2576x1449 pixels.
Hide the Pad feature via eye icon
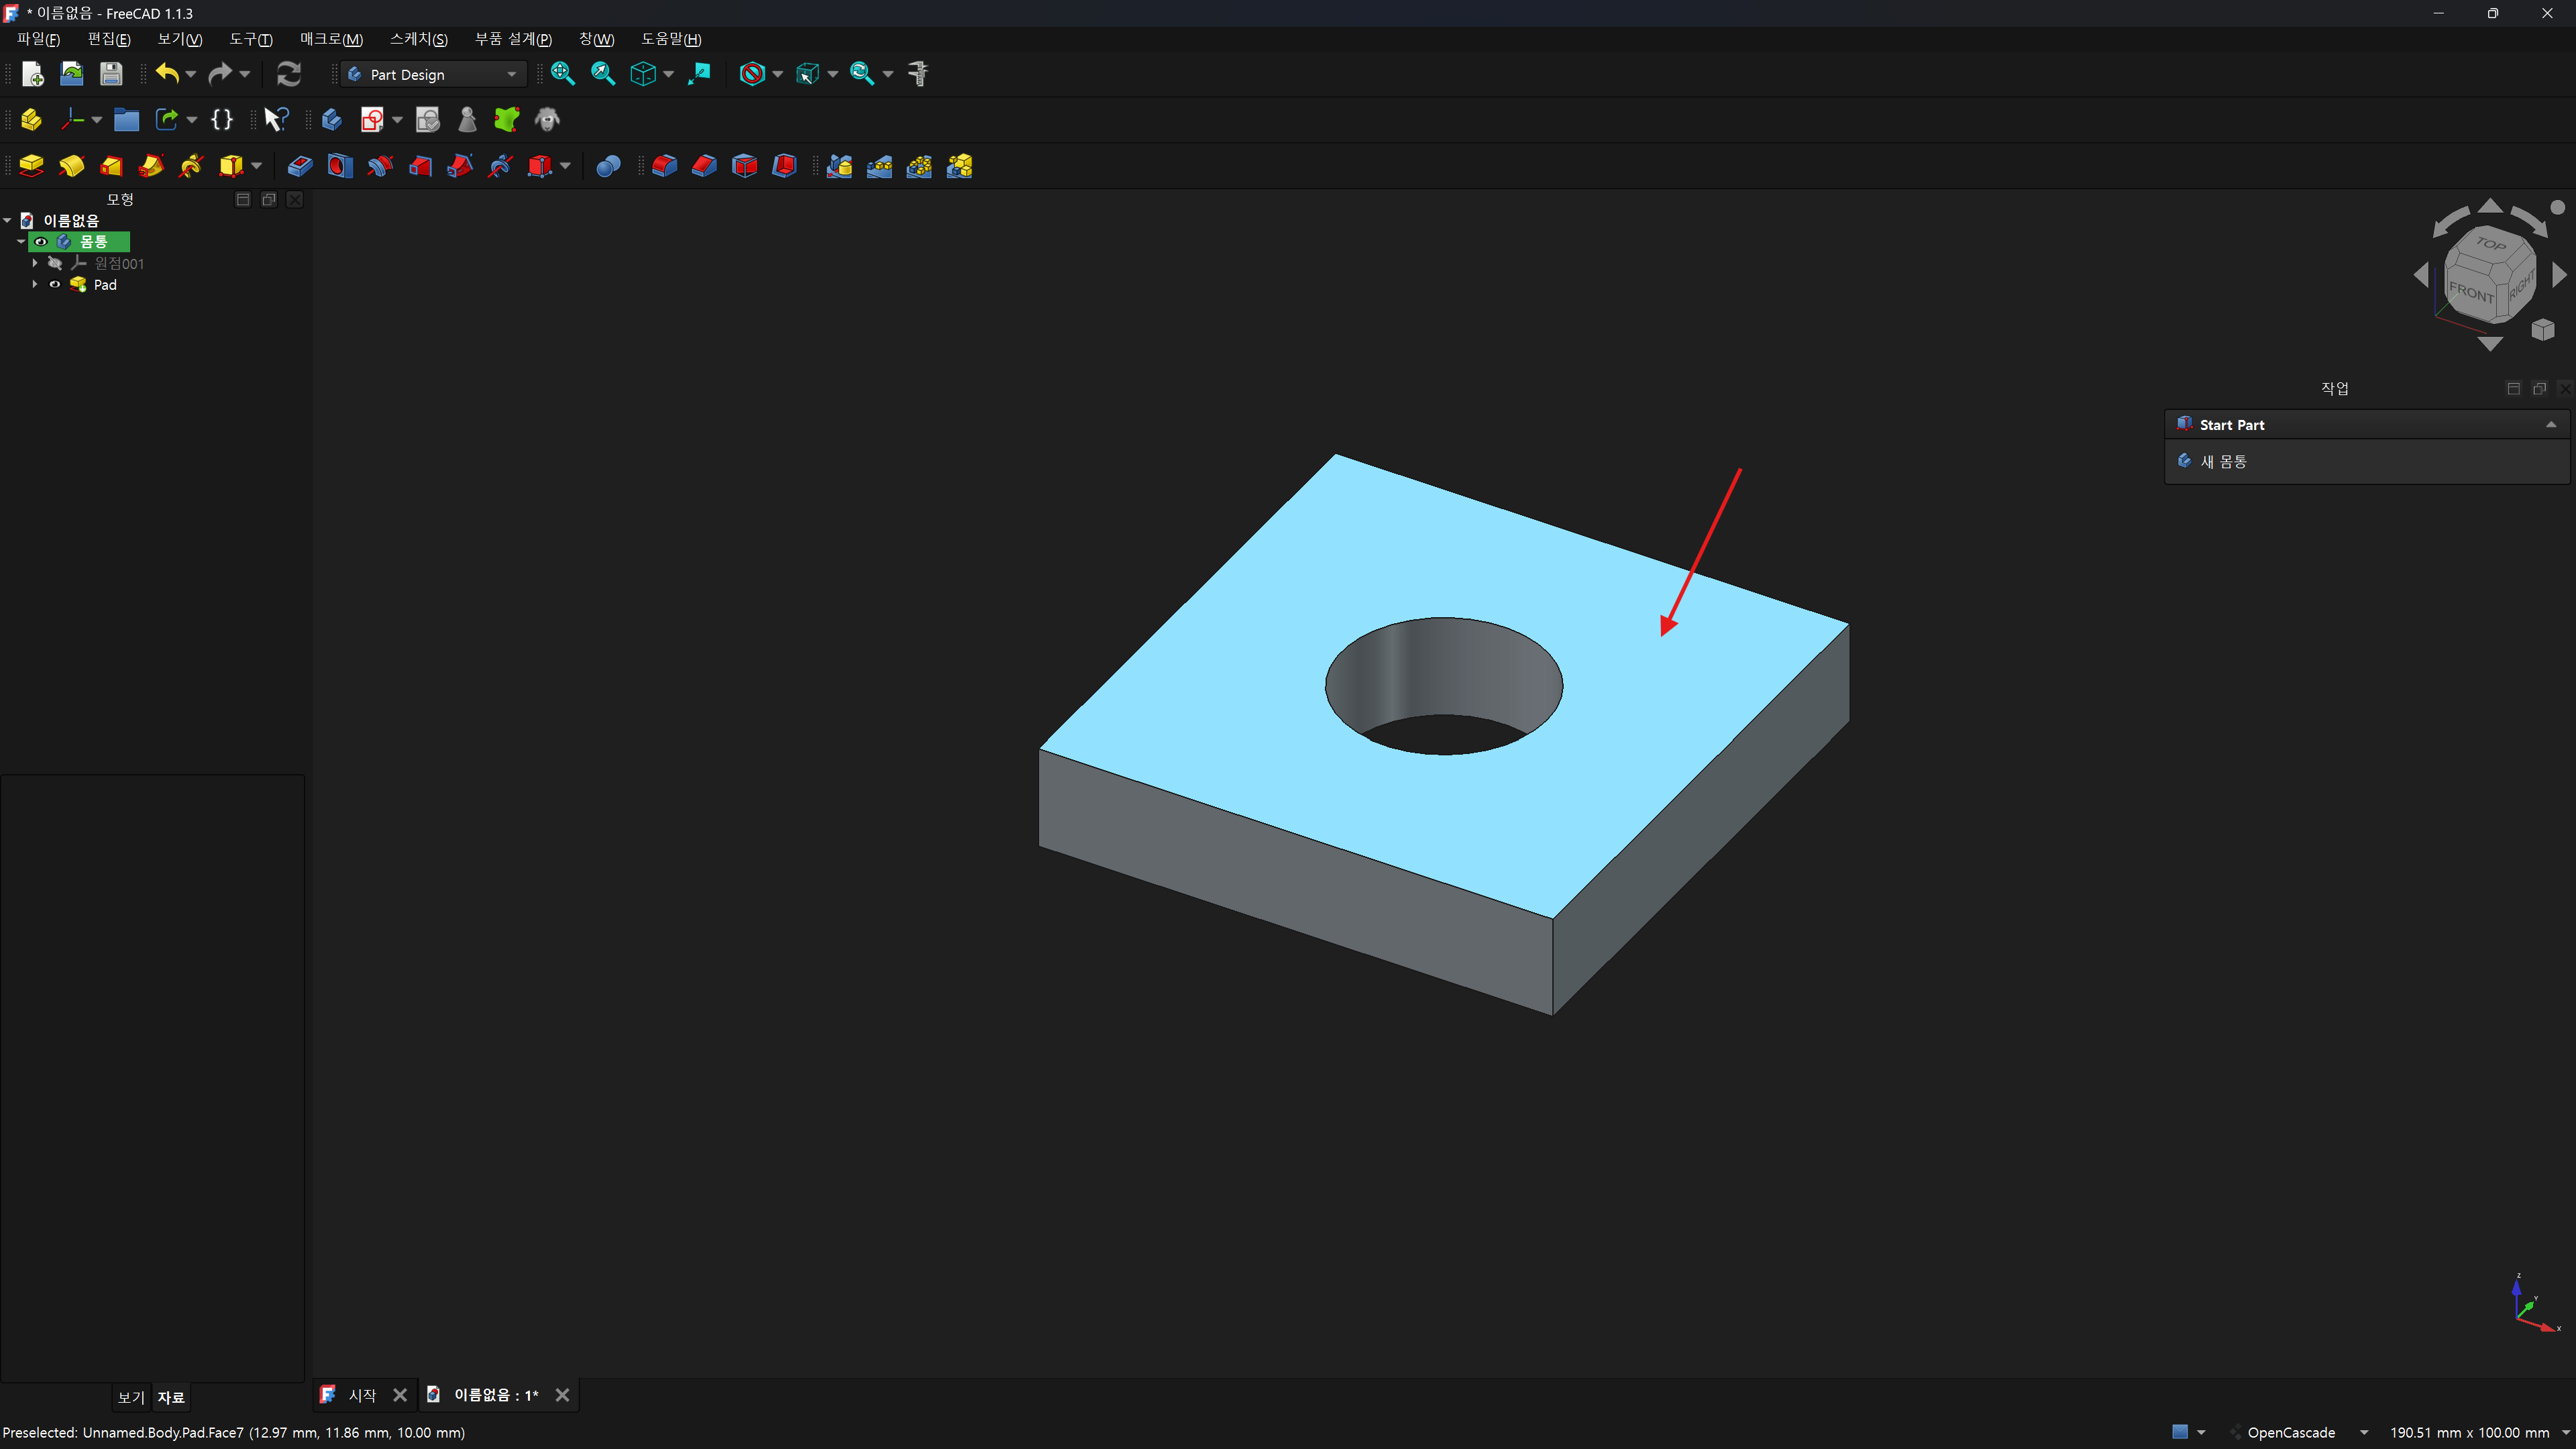click(x=55, y=285)
